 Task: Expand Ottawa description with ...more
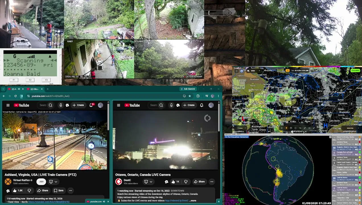(193, 201)
